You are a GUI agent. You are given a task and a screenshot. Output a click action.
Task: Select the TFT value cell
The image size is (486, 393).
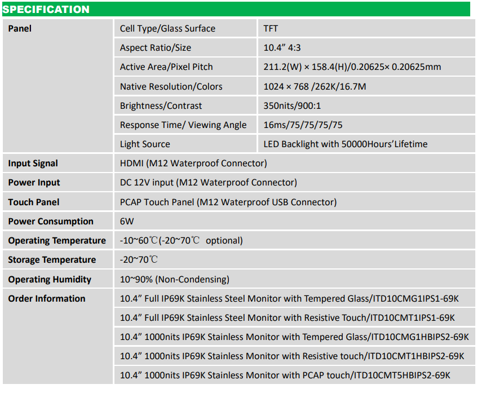(271, 29)
